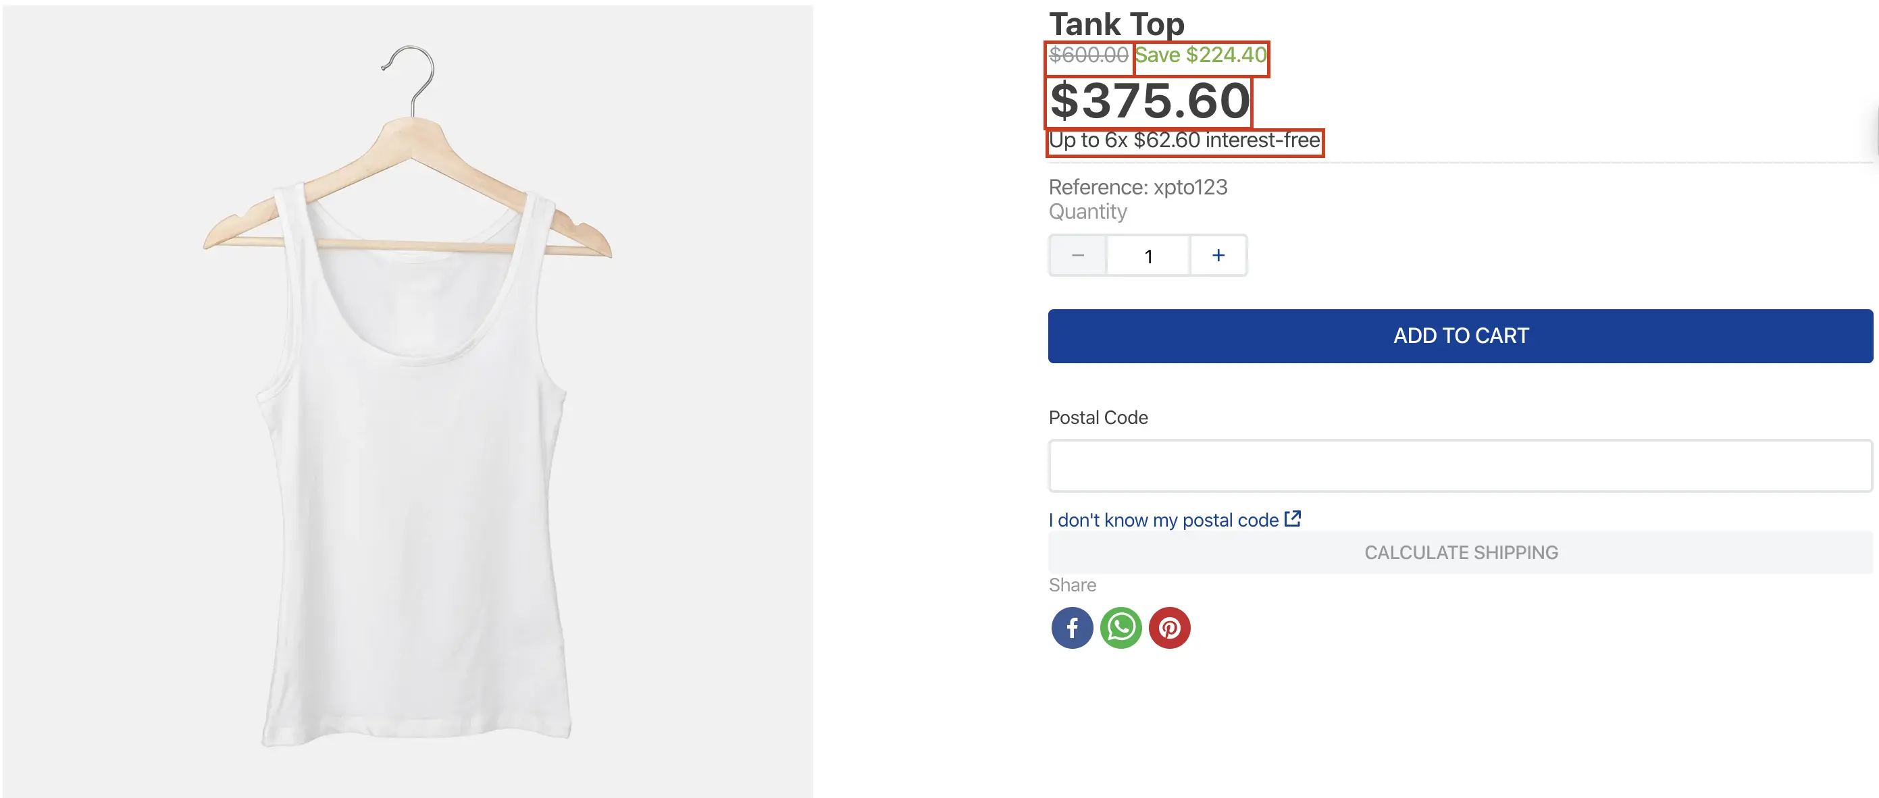Viewport: 1879px width, 798px height.
Task: Click the external link icon beside postal code help
Action: click(x=1293, y=518)
